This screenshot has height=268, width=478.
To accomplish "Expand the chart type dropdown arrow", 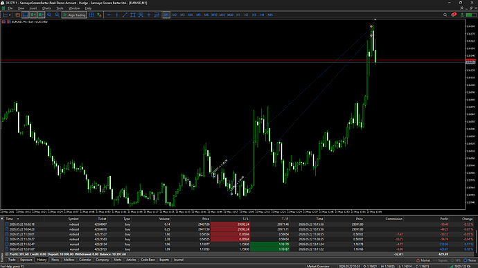I will (x=10, y=15).
